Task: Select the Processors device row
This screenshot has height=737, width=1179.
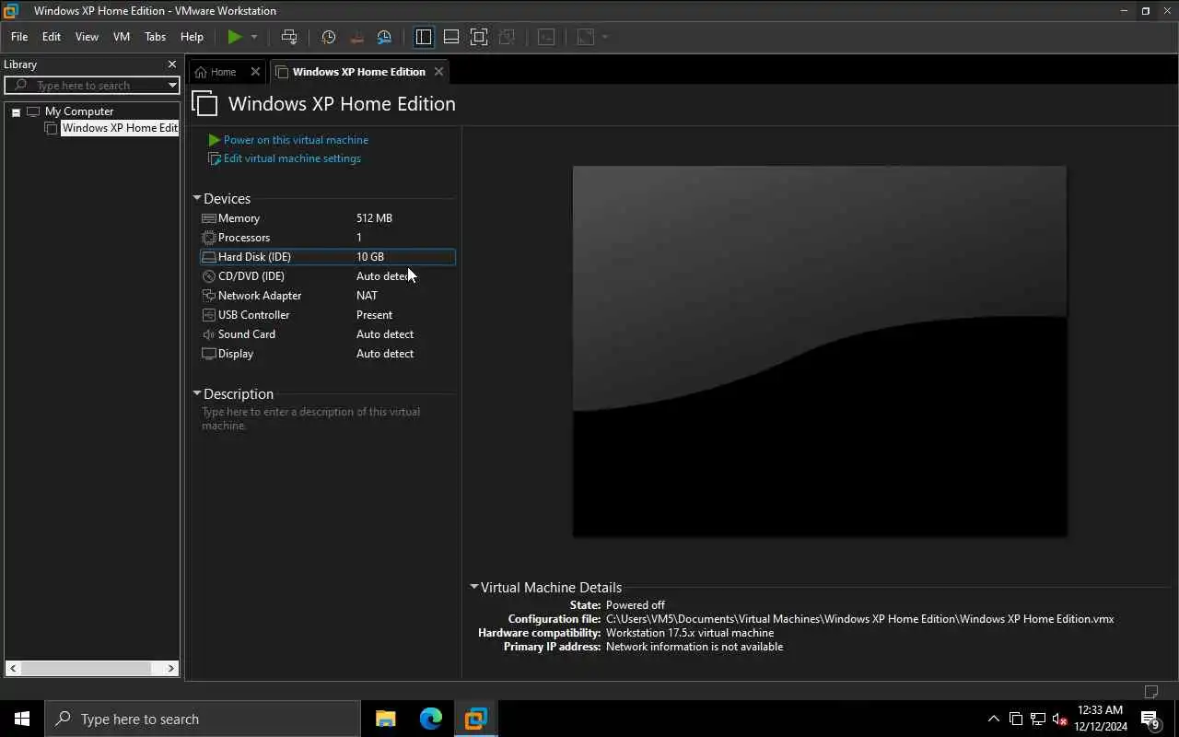Action: point(327,238)
